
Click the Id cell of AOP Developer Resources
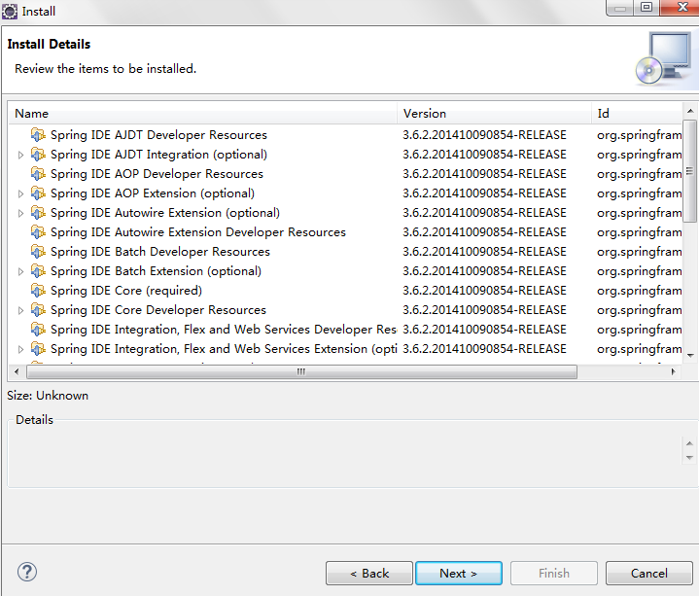click(640, 174)
